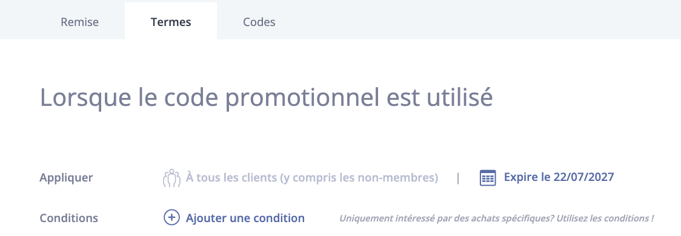Click the 'Ajouter une condition' link
Screen dimensions: 681x236
coord(245,218)
